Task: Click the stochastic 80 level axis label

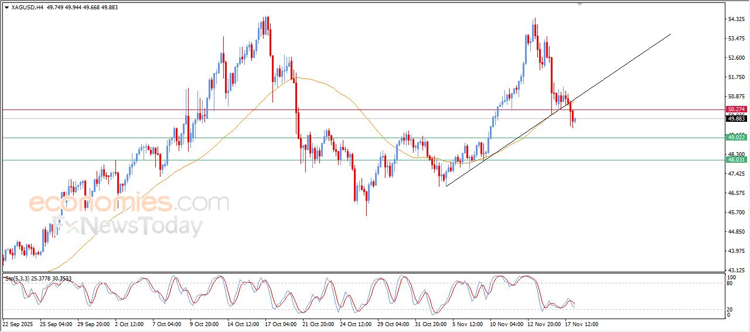Action: click(730, 283)
